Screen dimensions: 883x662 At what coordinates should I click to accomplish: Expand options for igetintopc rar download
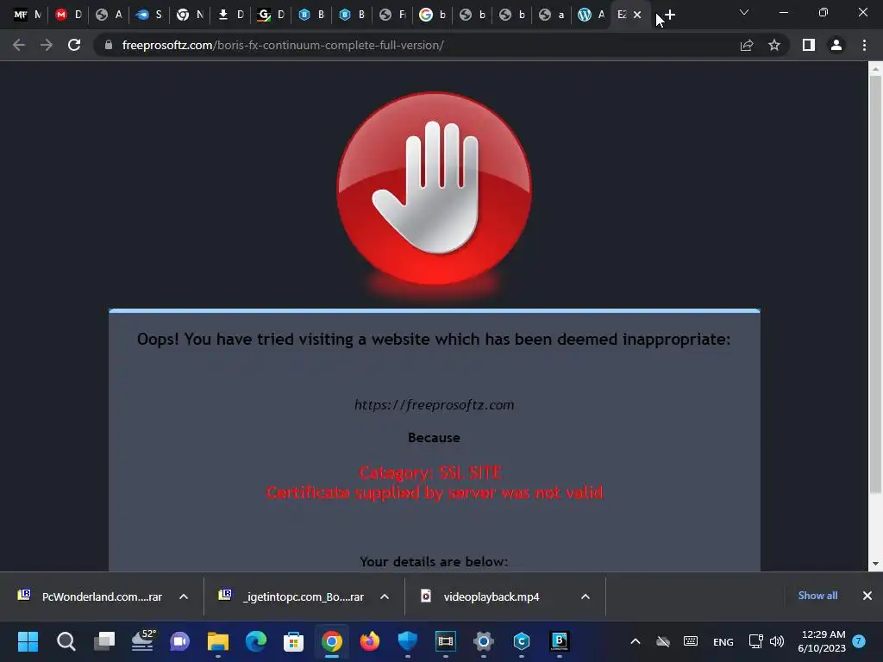pos(385,596)
